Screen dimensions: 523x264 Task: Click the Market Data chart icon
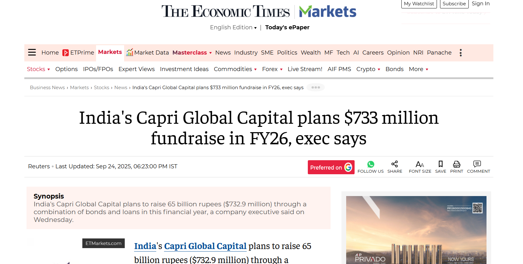[130, 52]
